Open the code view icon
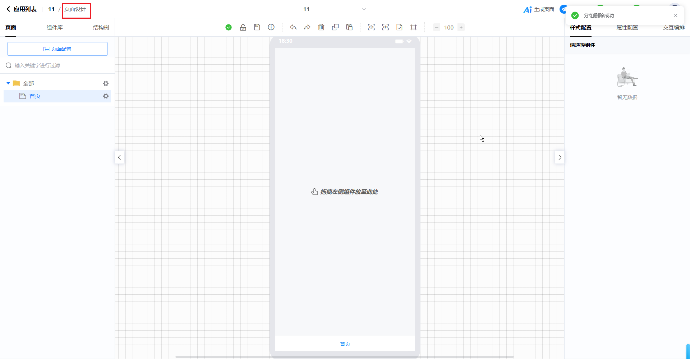The width and height of the screenshot is (690, 359). click(385, 27)
